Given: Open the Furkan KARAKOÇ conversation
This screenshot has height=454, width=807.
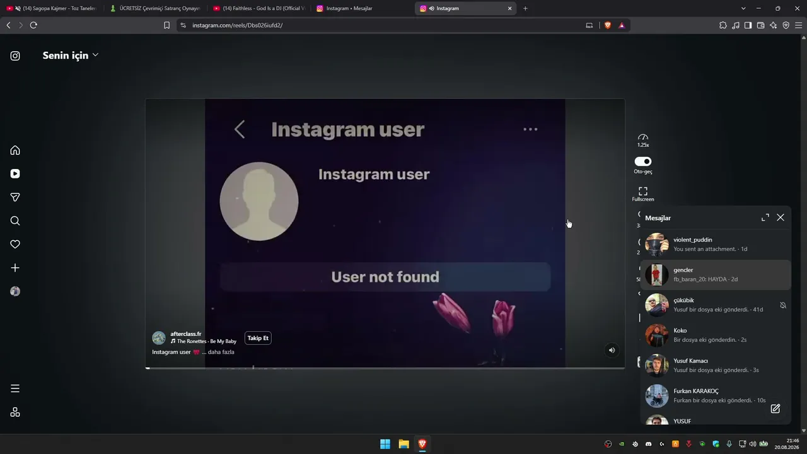Looking at the screenshot, I should [x=716, y=396].
